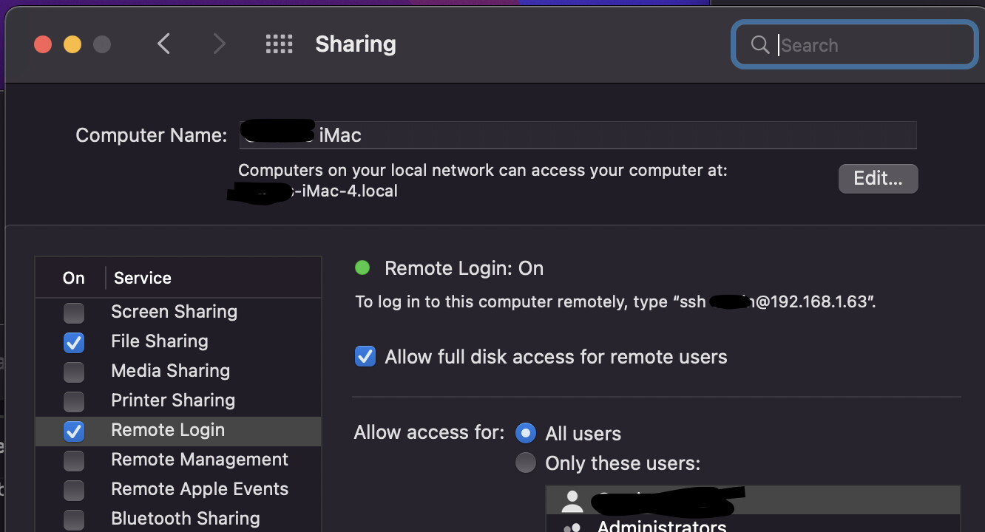
Task: Click the Computer Name text field
Action: click(x=578, y=135)
